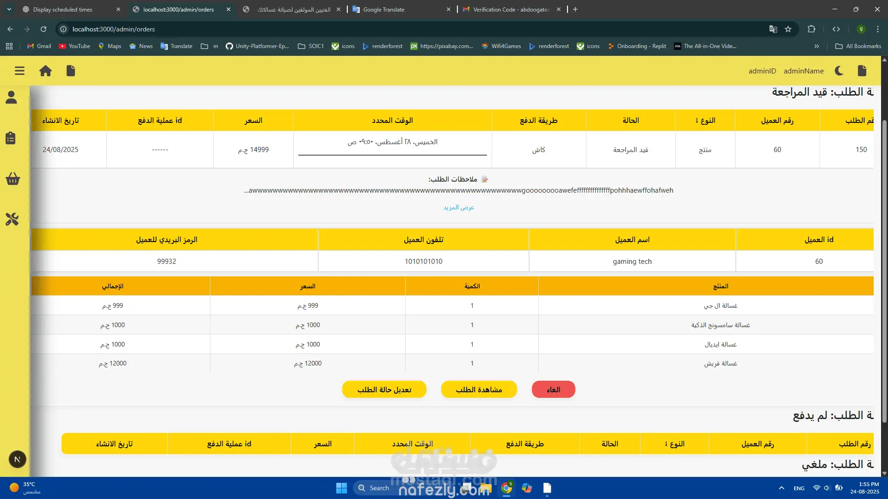Select customer name gaming tech cell

pyautogui.click(x=632, y=262)
